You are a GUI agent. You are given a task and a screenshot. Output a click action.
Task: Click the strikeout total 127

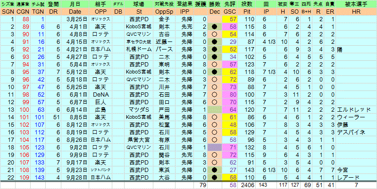(294, 185)
